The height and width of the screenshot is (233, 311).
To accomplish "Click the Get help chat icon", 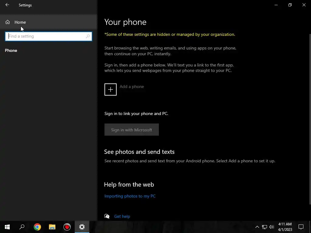I will 107,216.
